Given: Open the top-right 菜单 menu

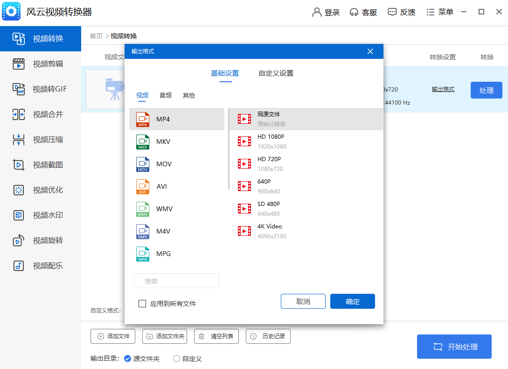Looking at the screenshot, I should click(x=440, y=12).
